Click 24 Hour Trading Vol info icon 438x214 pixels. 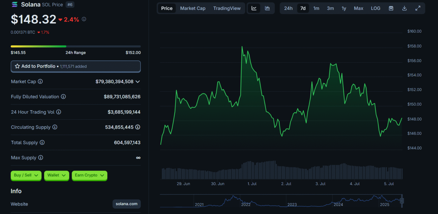coord(59,112)
